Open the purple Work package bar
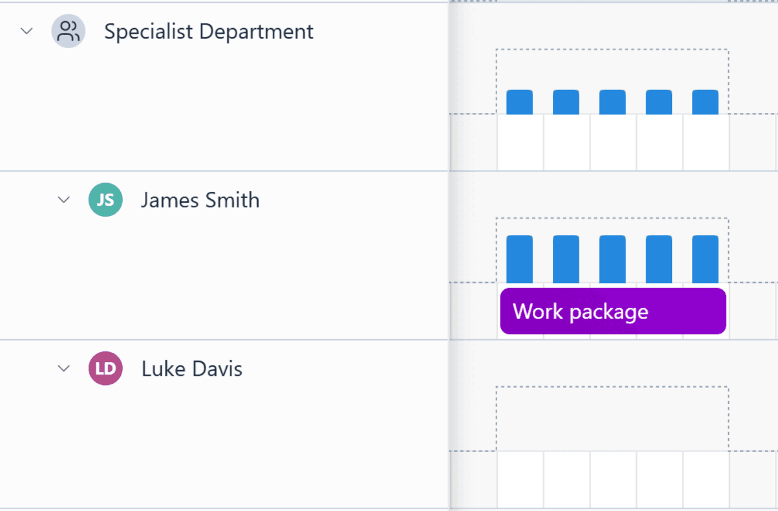The height and width of the screenshot is (511, 778). click(x=613, y=311)
